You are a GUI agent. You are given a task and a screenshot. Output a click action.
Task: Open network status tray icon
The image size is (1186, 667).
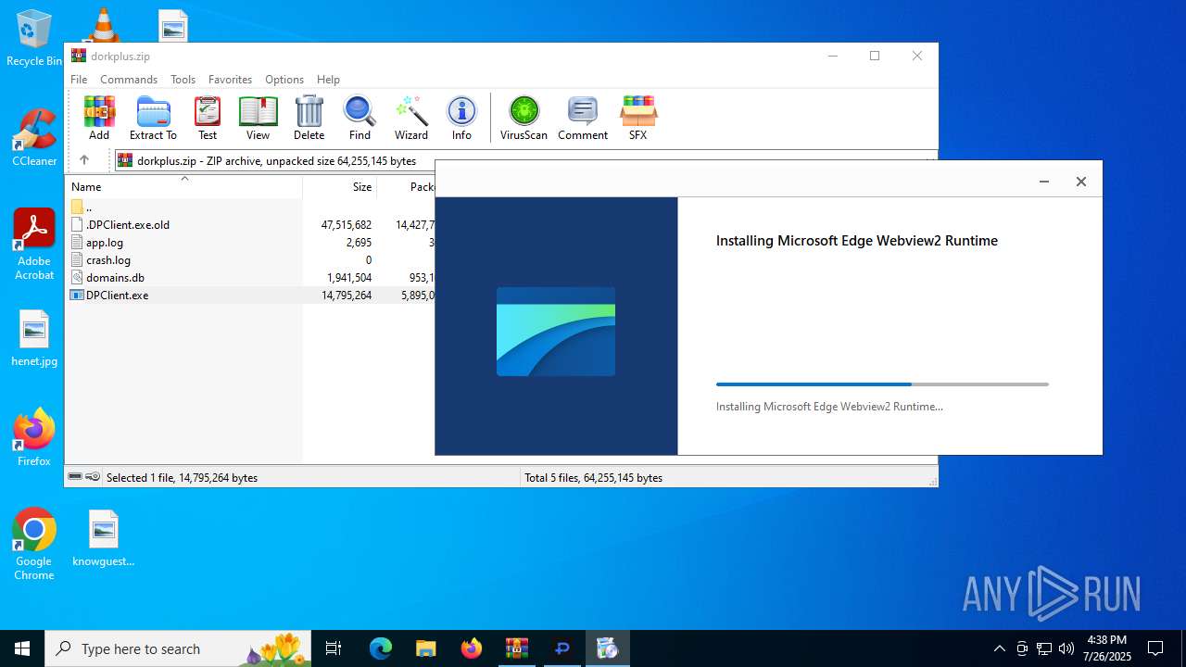1044,648
